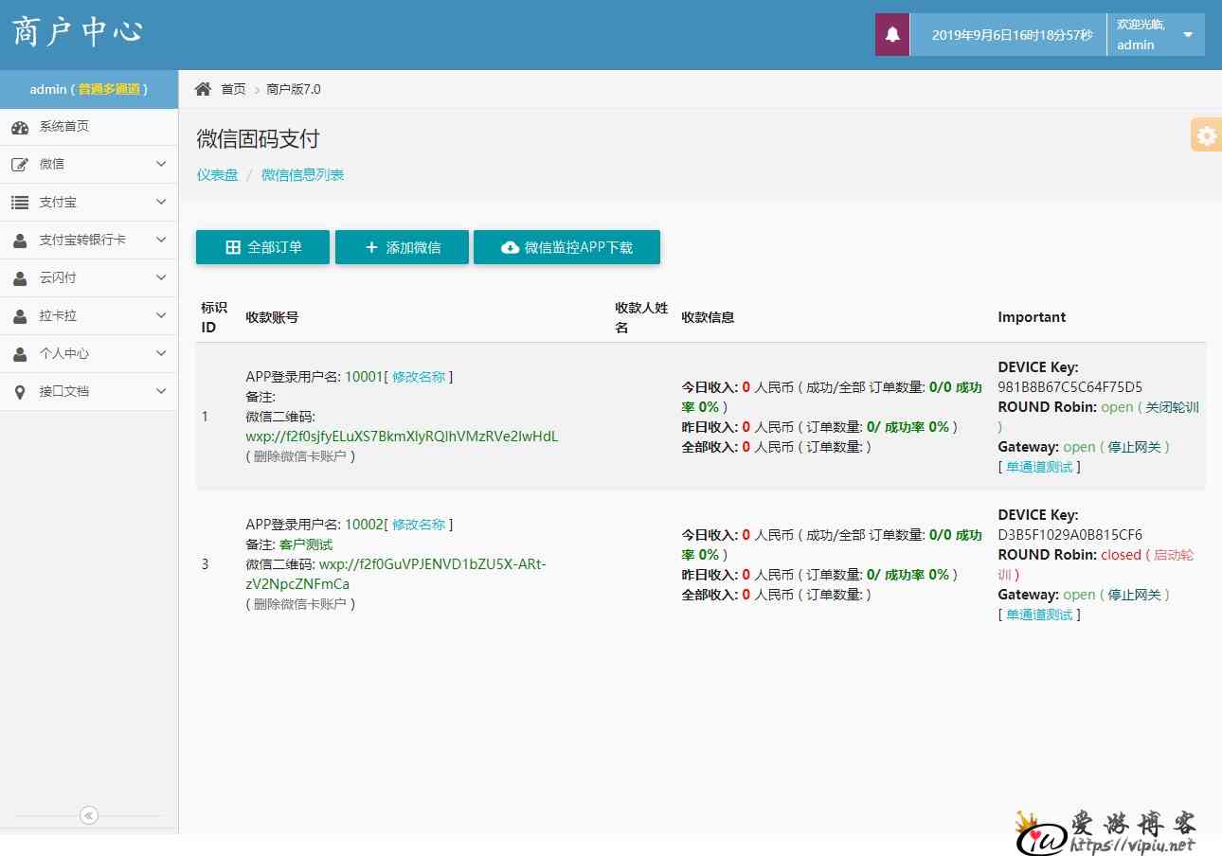
Task: Select 云闪付 menu item in sidebar
Action: click(89, 278)
